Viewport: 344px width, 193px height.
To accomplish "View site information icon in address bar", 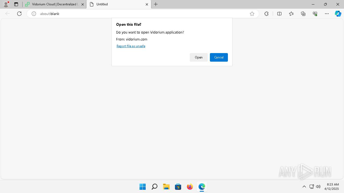I will point(34,14).
